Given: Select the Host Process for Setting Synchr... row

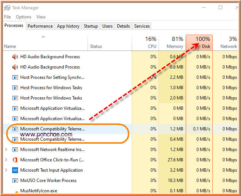Looking at the screenshot, I should [121, 77].
